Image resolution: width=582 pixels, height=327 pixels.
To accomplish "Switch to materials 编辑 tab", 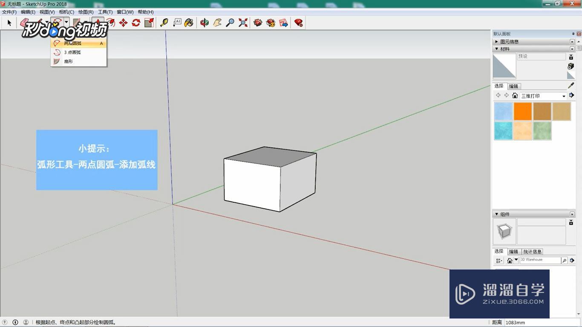I will tap(513, 86).
